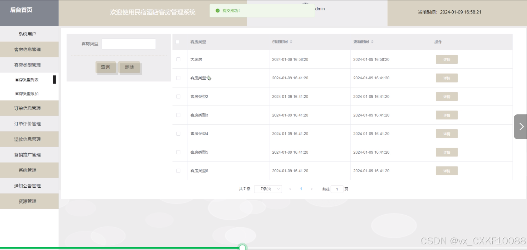Screen dimensions: 527x250
Task: Expand 客房信息管理 sidebar menu
Action: (x=29, y=50)
